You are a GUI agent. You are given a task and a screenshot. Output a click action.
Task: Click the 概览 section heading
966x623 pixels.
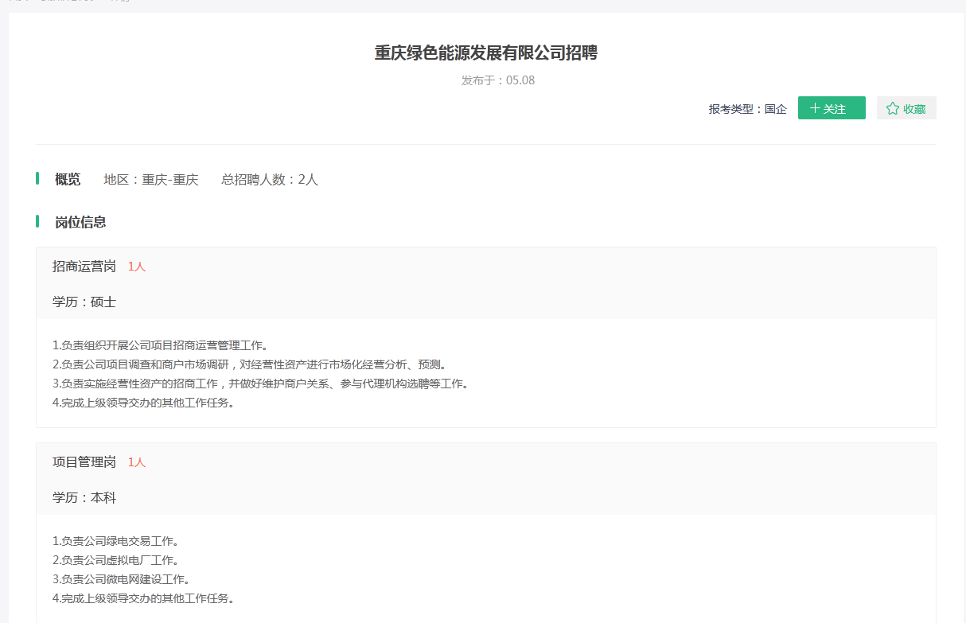pos(68,179)
